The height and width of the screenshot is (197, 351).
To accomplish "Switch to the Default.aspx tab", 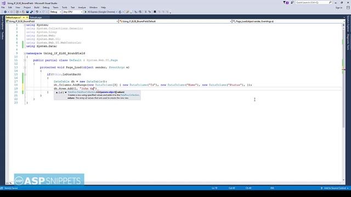I will click(36, 18).
